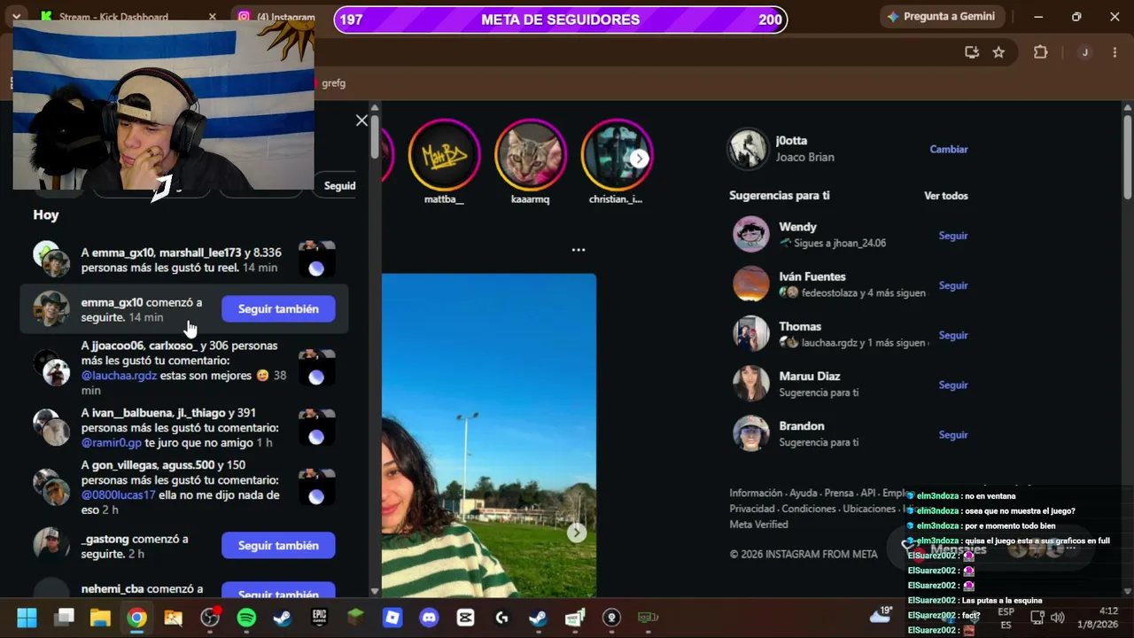Open Chrome profile J avatar
Viewport: 1134px width, 638px height.
click(1084, 52)
